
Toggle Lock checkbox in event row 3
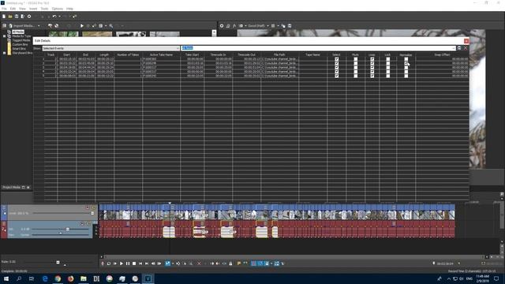[387, 67]
